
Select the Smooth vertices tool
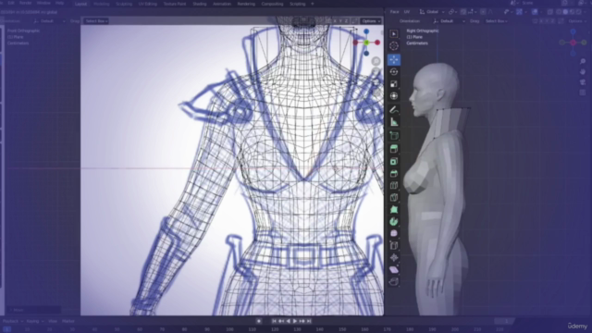[394, 233]
